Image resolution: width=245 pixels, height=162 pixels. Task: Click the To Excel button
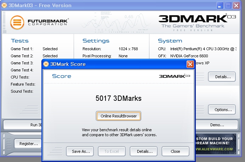(x=112, y=151)
